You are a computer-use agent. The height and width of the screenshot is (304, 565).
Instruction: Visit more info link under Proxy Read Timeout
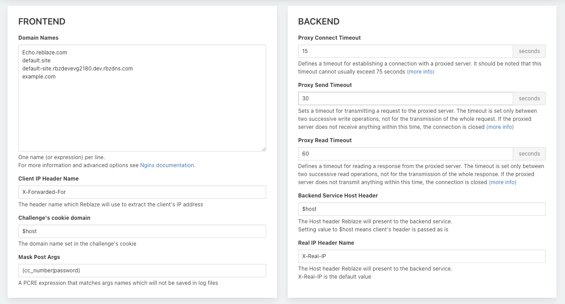[503, 182]
